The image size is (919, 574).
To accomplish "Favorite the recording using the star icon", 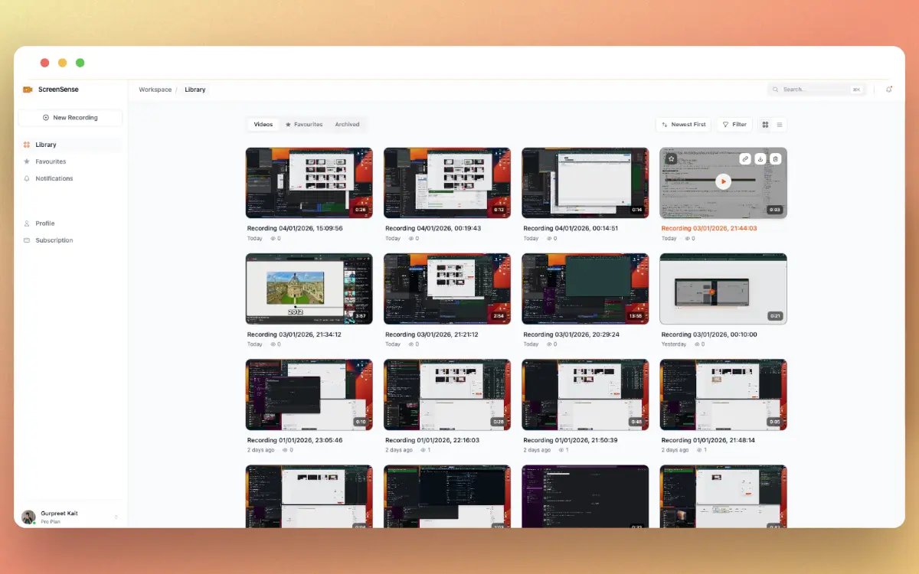I will [x=672, y=158].
